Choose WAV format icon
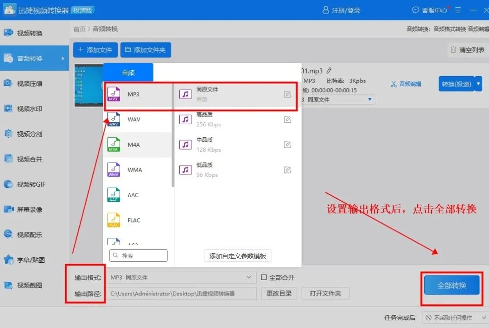Viewport: 489px width, 328px height. [114, 119]
